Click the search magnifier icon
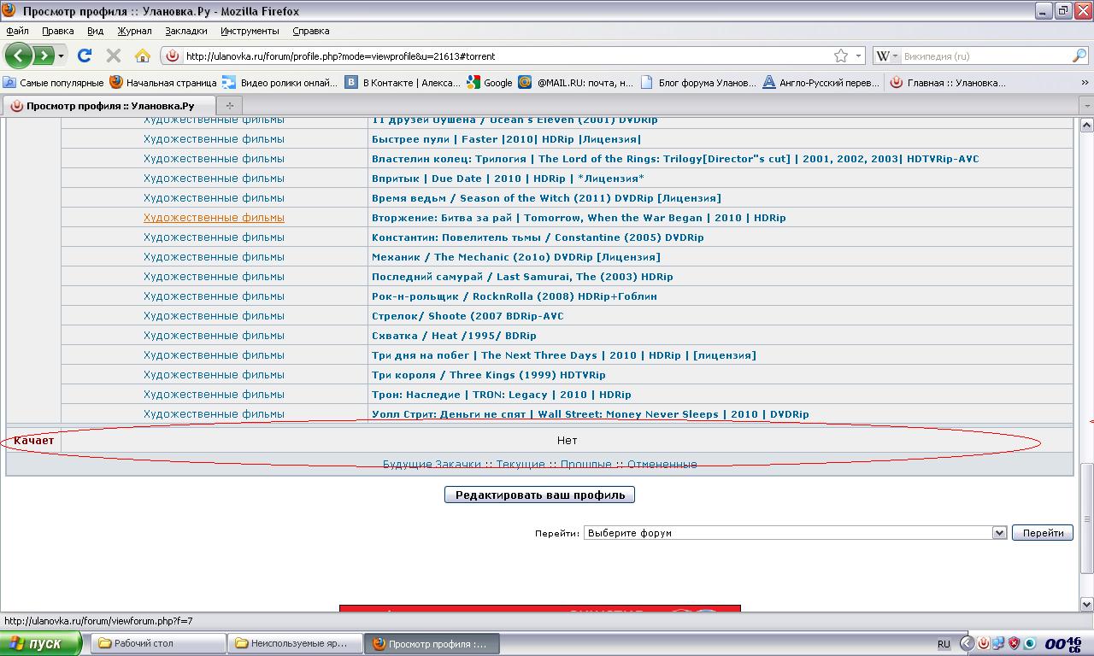 [x=1079, y=56]
